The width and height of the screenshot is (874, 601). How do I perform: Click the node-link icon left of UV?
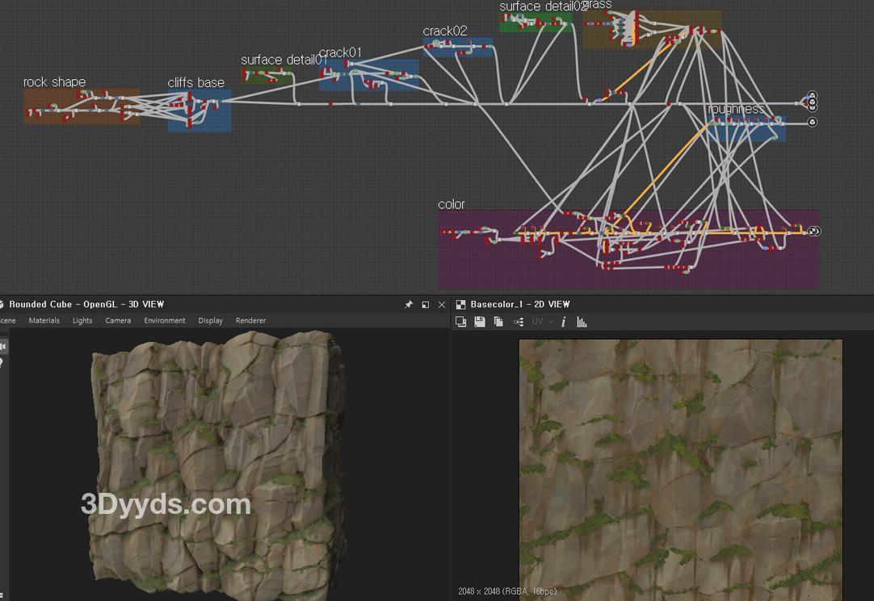(x=519, y=322)
